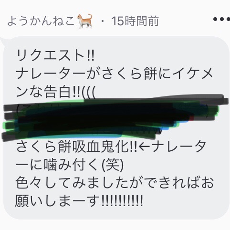Click empty bubble area below last line
230x230 pixels.
pyautogui.click(x=115, y=213)
